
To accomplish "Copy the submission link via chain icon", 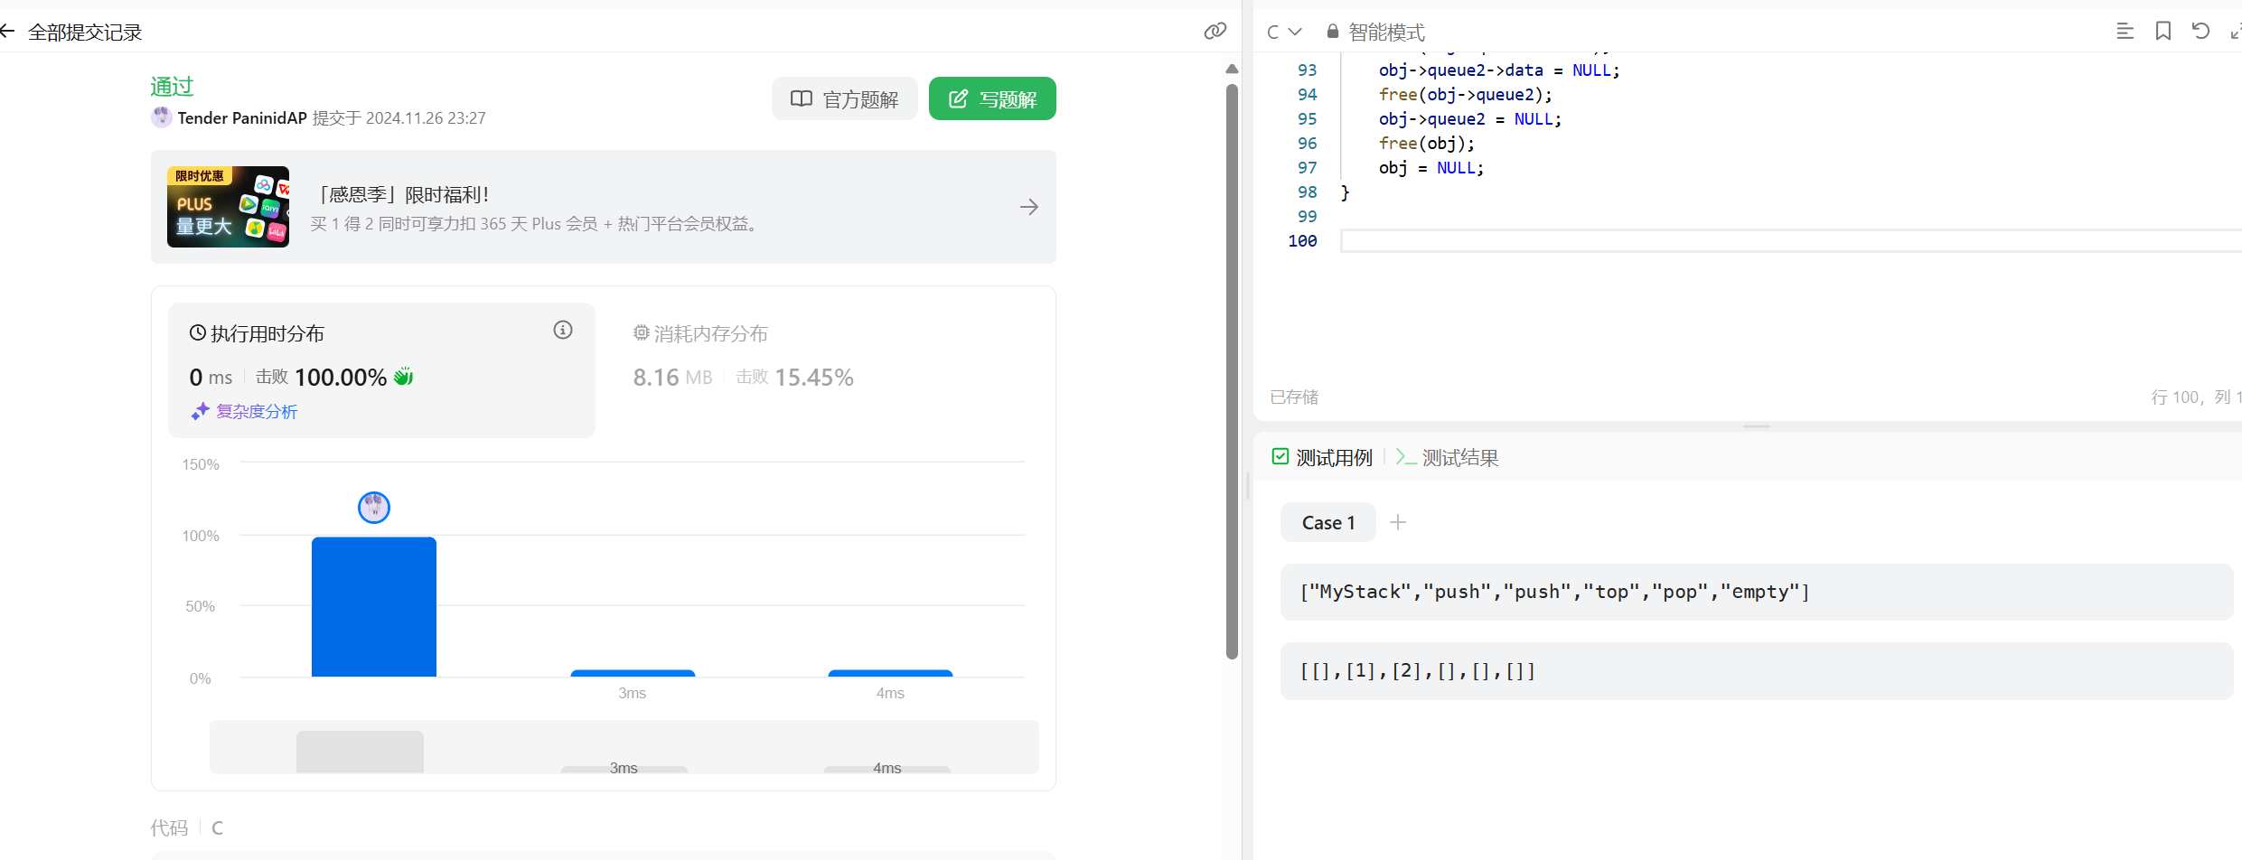I will coord(1215,32).
